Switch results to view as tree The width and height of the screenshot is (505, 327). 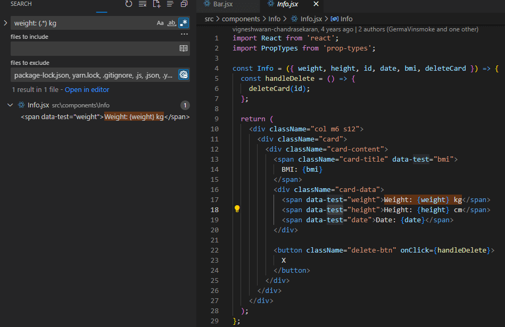click(170, 4)
